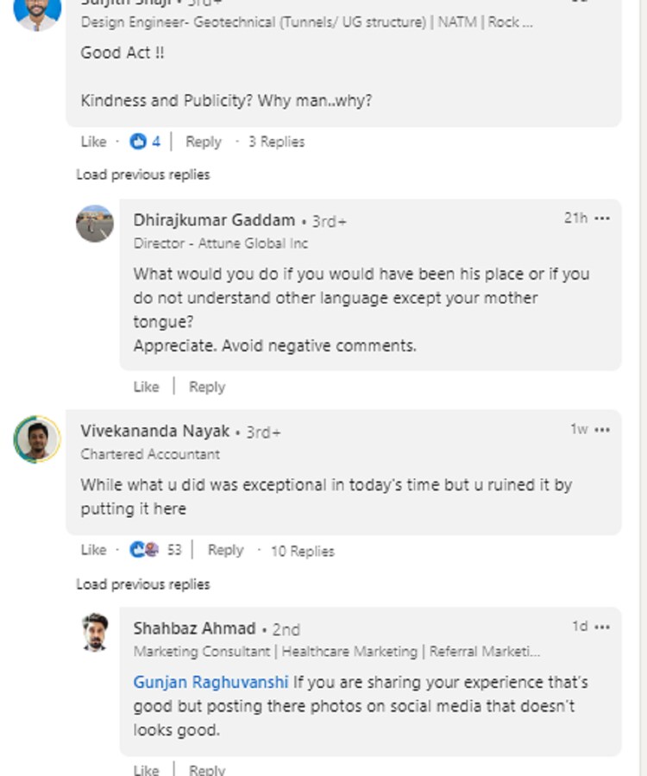Open Shahbaz Ahmad's profile photo
The image size is (647, 776).
tap(95, 633)
